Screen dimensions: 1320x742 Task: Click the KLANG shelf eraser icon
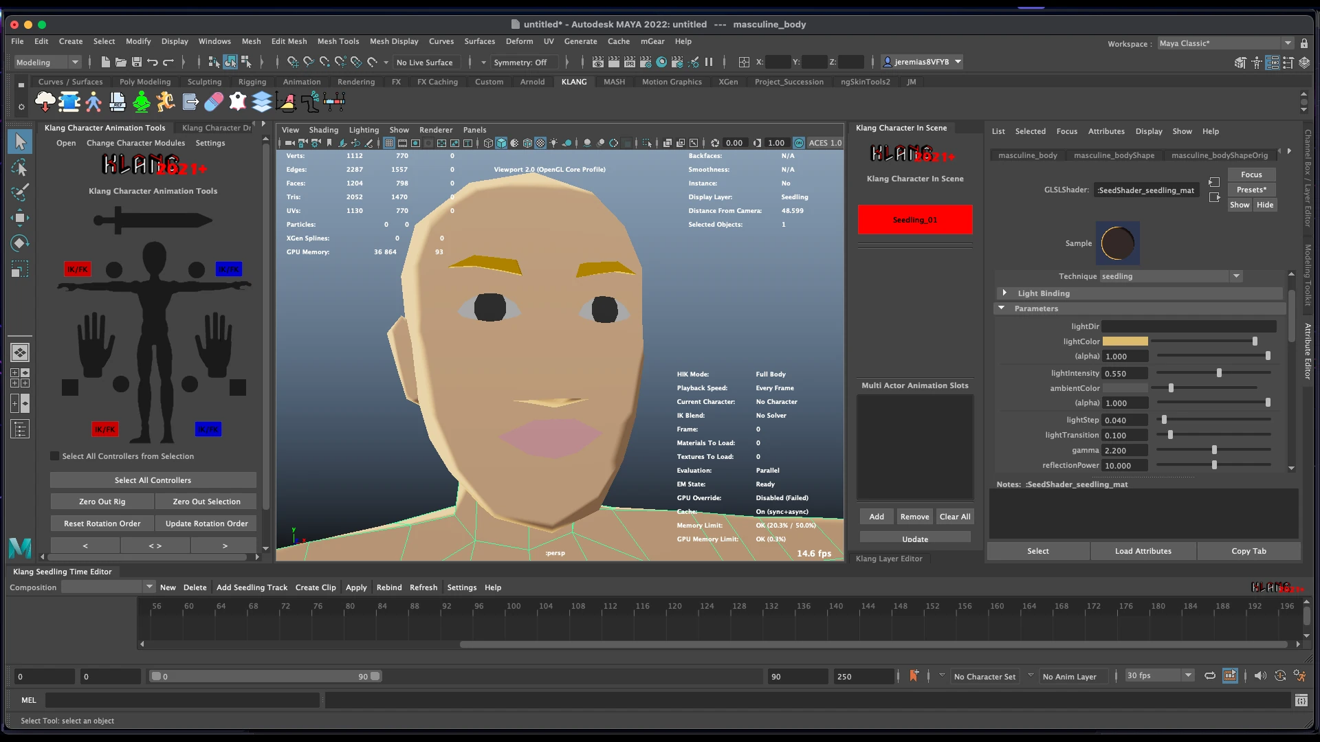point(214,102)
